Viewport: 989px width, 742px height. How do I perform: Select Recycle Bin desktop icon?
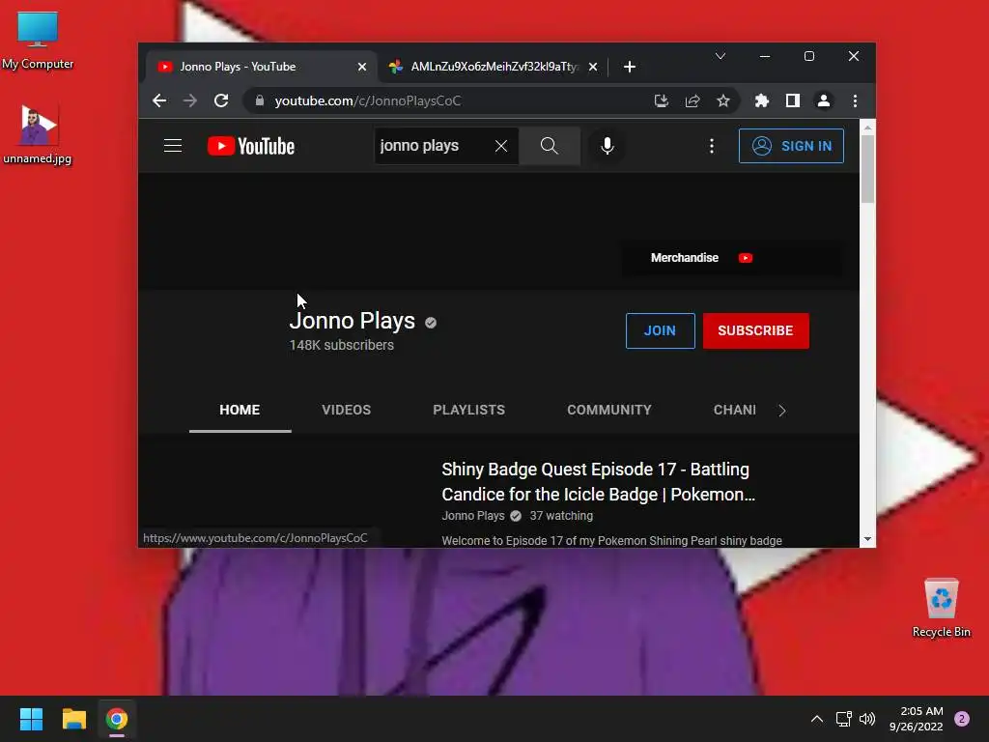tap(941, 609)
